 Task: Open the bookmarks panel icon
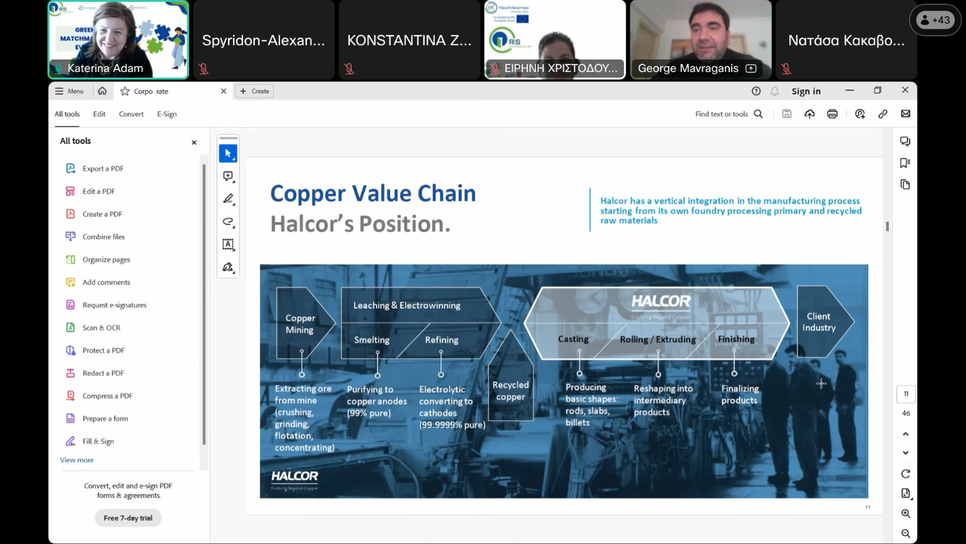tap(905, 163)
